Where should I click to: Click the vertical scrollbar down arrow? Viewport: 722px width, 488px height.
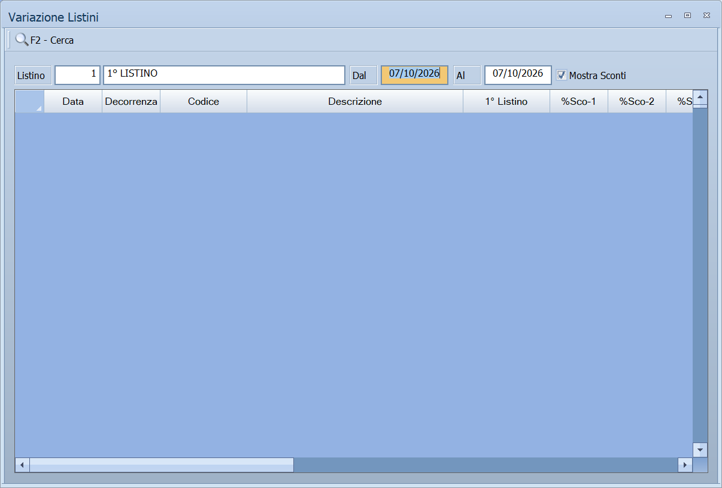[700, 450]
